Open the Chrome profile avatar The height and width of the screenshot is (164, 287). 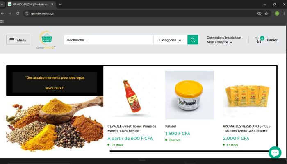277,14
